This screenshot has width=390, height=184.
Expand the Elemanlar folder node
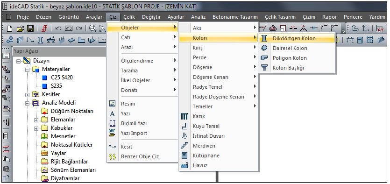coord(36,120)
